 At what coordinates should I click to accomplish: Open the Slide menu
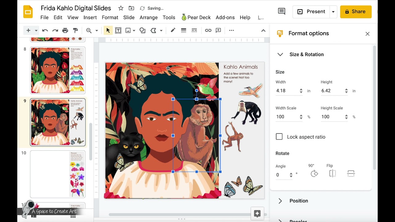(129, 18)
